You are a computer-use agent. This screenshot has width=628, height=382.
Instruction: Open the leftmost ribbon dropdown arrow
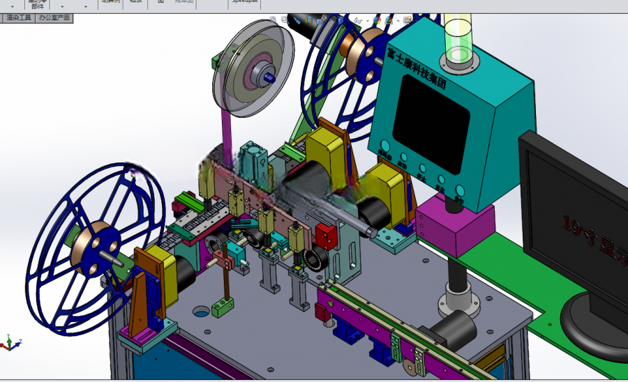point(13,6)
